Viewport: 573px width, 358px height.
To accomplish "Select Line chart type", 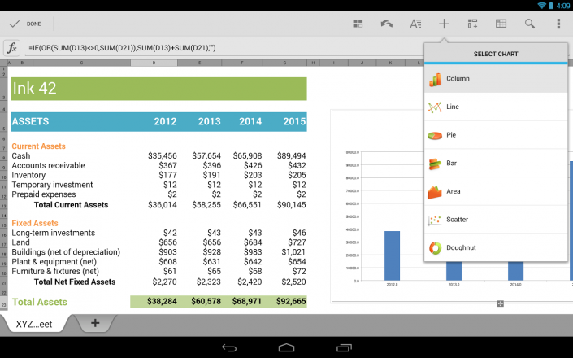I will point(496,107).
